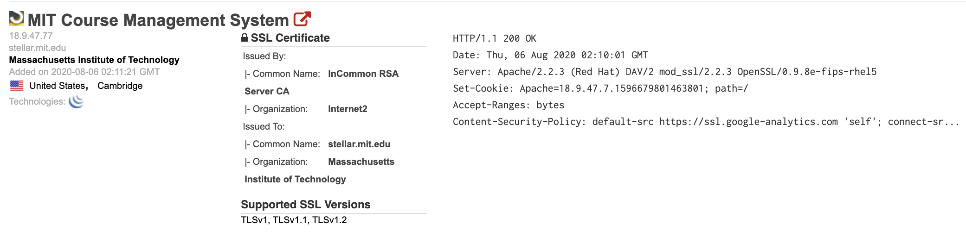The width and height of the screenshot is (966, 237).
Task: Select the TLSv1, TLSv1.1, TLSv1.2 versions text
Action: click(x=294, y=220)
